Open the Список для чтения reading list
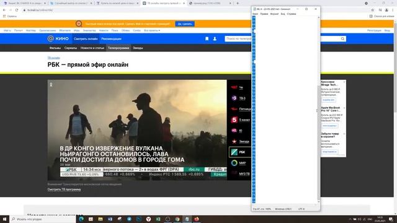The width and height of the screenshot is (397, 223). [382, 16]
